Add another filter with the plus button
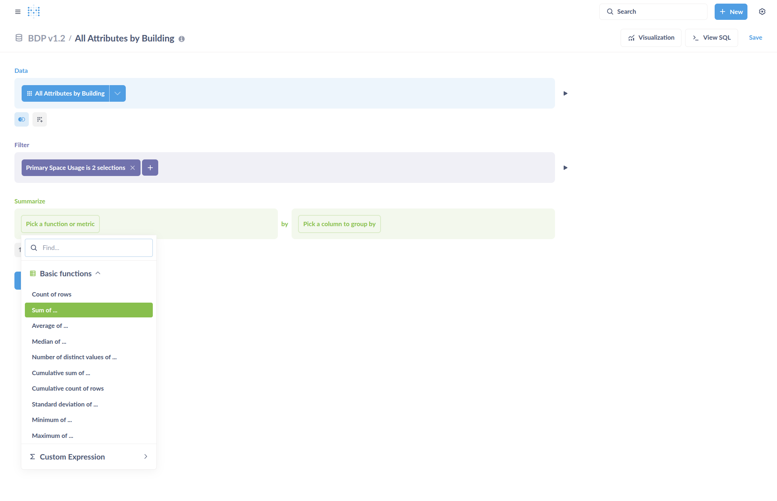 [x=150, y=168]
